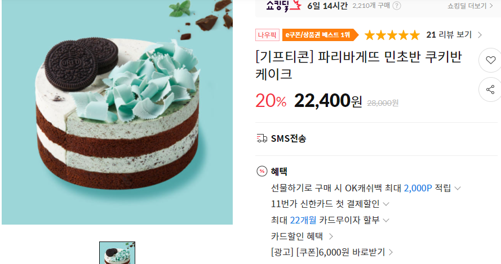
Task: Open 카드할인 혜택 page
Action: coord(302,236)
